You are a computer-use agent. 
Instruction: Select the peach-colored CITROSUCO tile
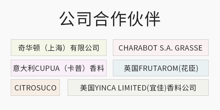(x=35, y=87)
